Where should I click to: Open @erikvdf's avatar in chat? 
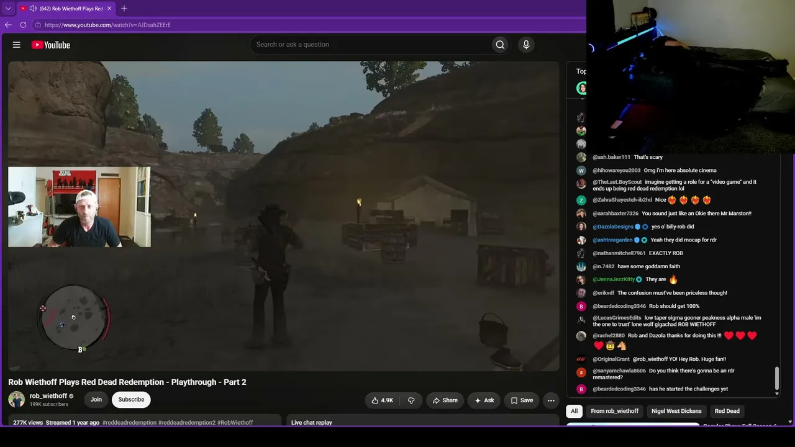pyautogui.click(x=581, y=293)
